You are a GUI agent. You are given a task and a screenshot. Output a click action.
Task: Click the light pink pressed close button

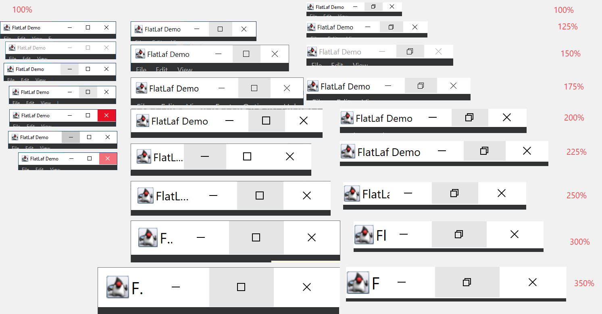pyautogui.click(x=108, y=159)
